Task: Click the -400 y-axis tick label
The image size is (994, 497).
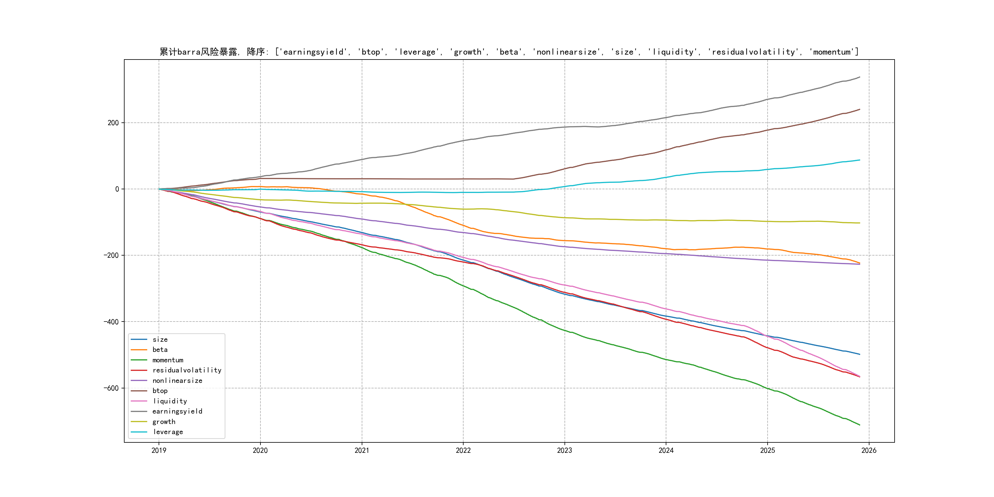Action: (x=111, y=322)
